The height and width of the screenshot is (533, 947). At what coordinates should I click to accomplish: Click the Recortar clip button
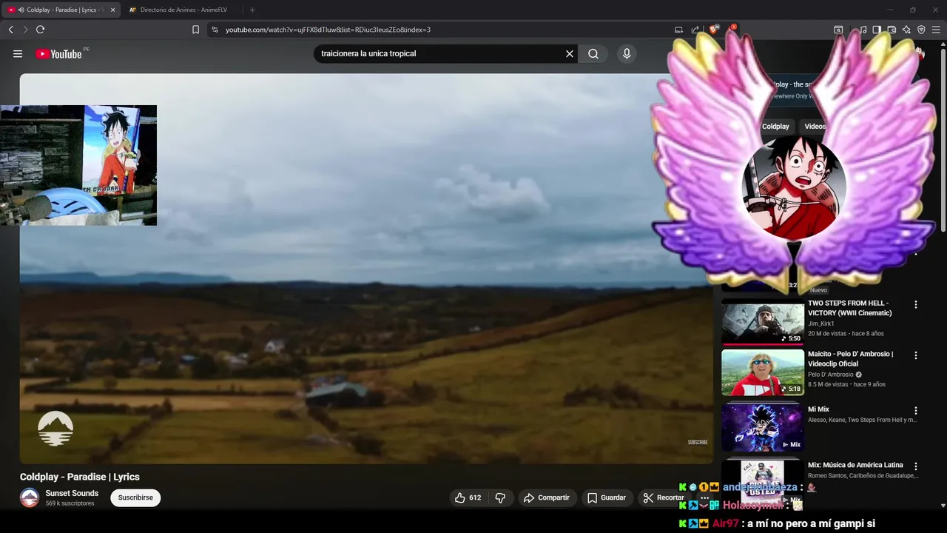pos(664,497)
